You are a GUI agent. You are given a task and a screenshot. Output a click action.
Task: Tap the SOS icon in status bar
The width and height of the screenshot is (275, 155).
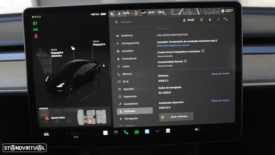[144, 13]
